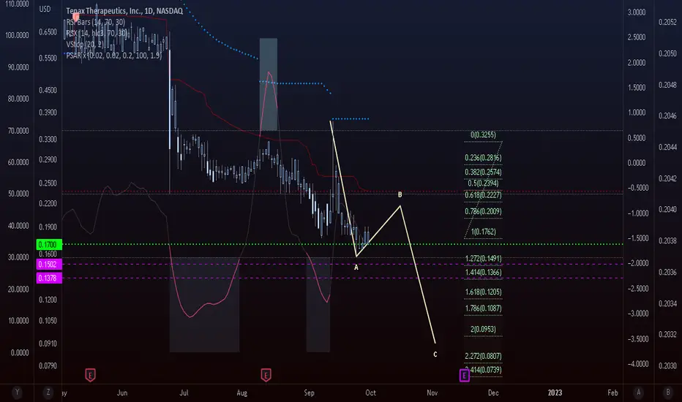Click the RSX (14, hlc3, 70, 30) legend
The height and width of the screenshot is (402, 682).
pos(97,34)
